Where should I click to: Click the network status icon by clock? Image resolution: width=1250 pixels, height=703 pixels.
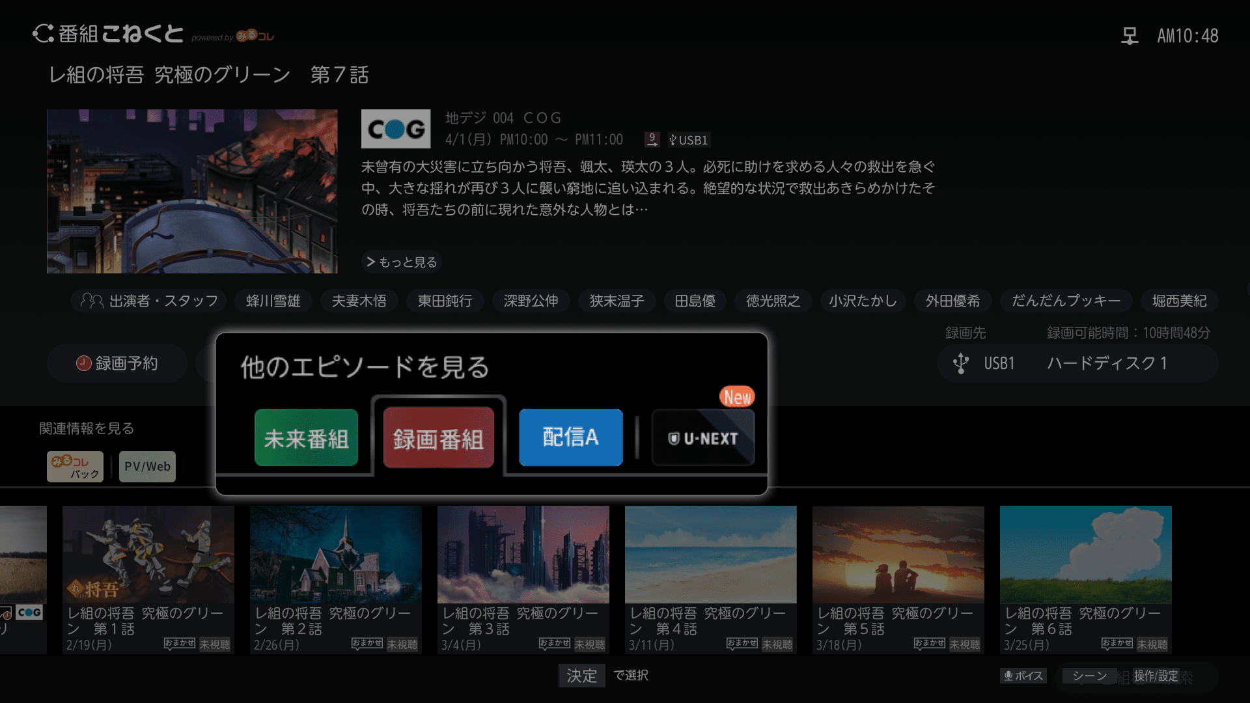[1130, 36]
